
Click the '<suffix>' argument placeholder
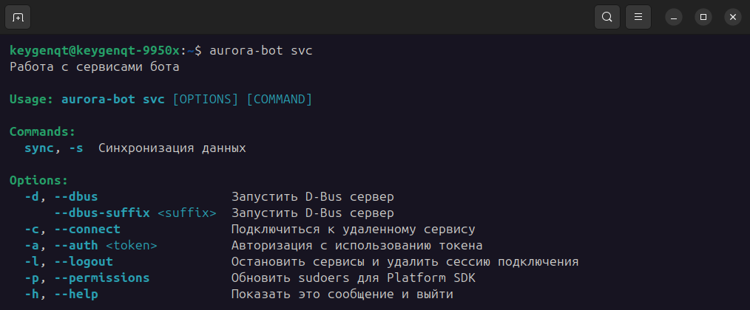tap(187, 213)
